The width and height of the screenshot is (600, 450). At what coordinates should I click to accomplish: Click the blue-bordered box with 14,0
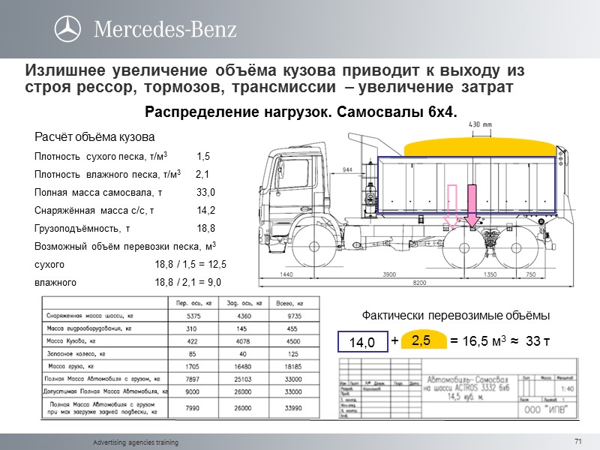(362, 341)
